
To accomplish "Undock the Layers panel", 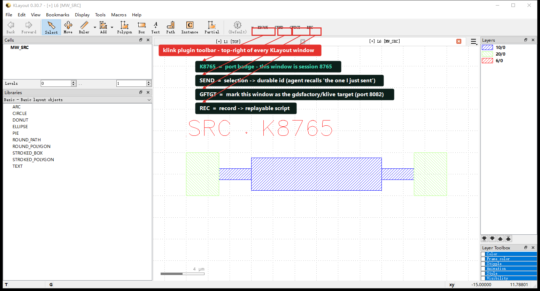I will click(x=526, y=40).
